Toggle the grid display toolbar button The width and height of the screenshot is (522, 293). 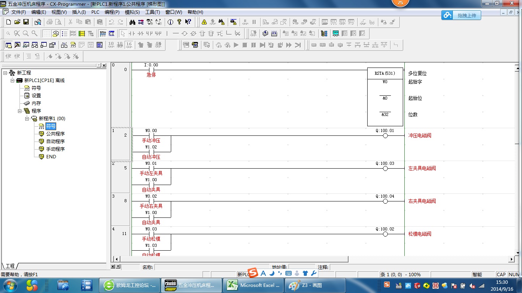tap(46, 34)
